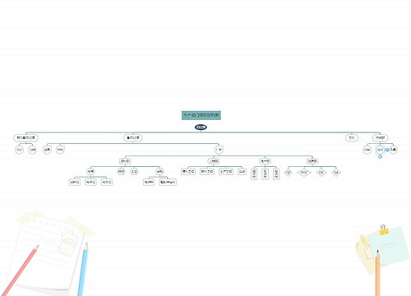Select the 品质部 department node
This screenshot has width=411, height=296.
point(312,161)
